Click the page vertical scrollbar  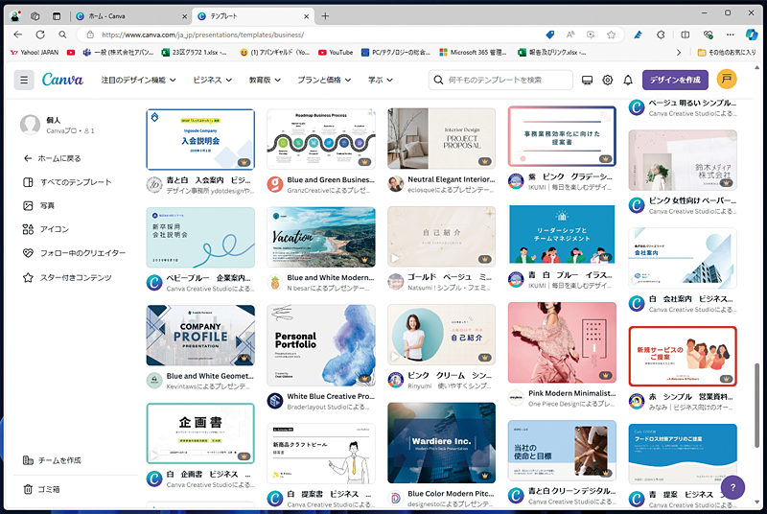757,404
